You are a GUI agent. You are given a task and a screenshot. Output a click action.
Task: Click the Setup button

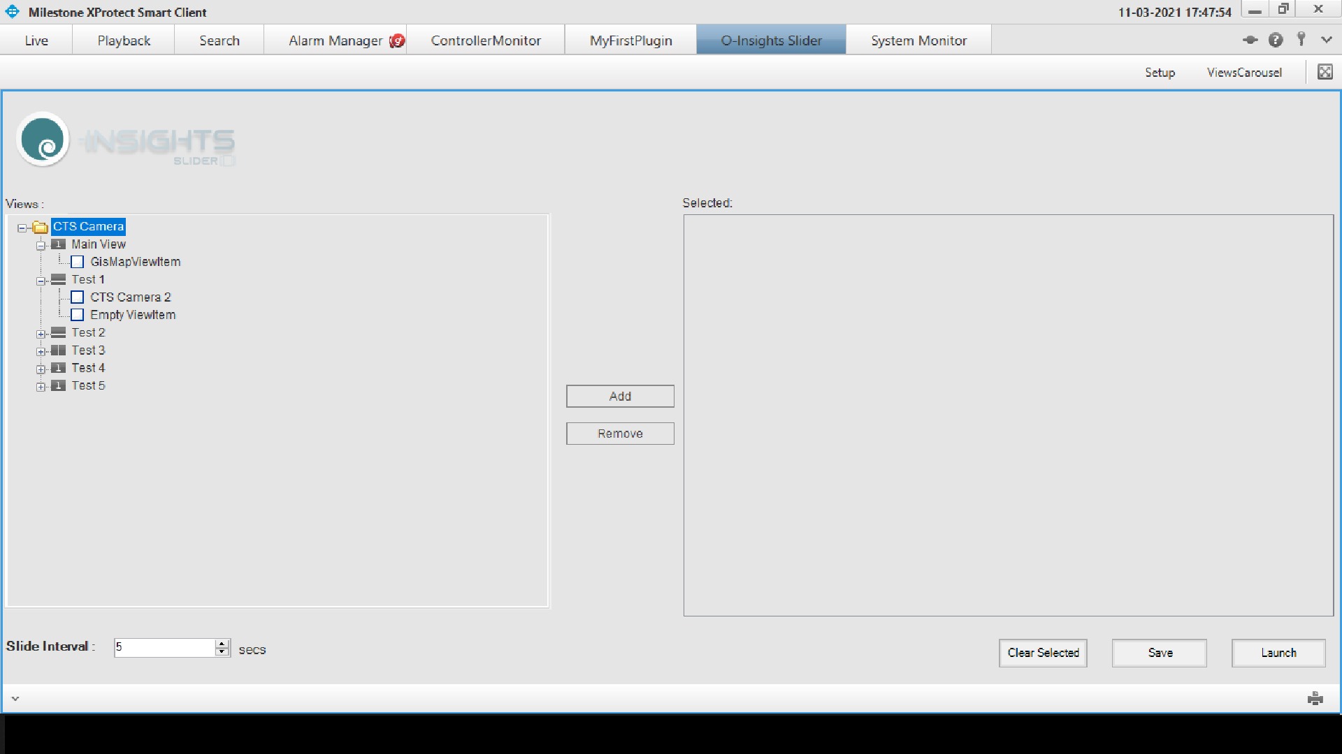pyautogui.click(x=1160, y=73)
